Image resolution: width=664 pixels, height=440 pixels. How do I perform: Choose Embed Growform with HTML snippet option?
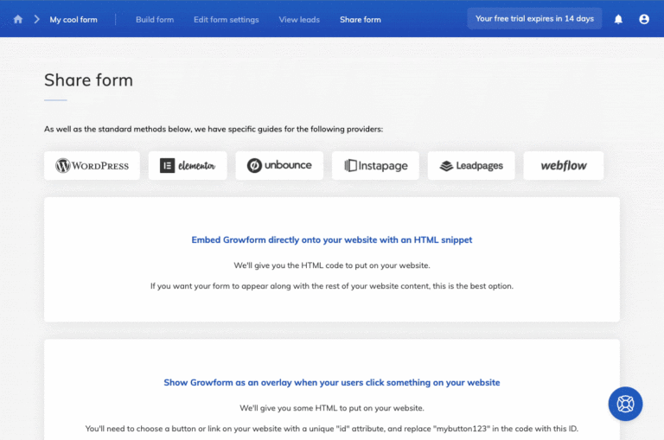[x=332, y=239]
